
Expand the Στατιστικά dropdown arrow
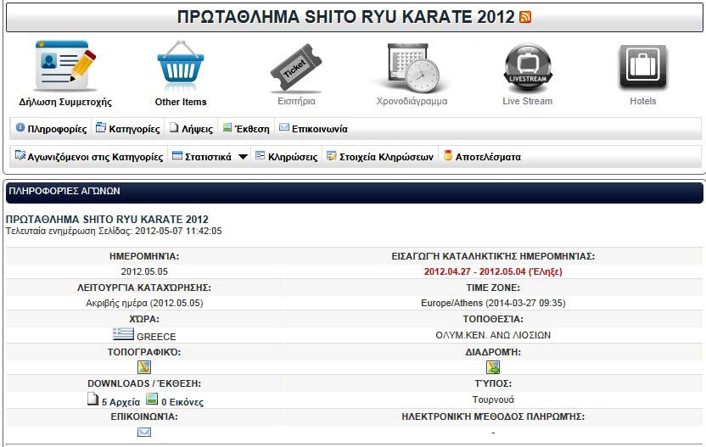pyautogui.click(x=242, y=157)
